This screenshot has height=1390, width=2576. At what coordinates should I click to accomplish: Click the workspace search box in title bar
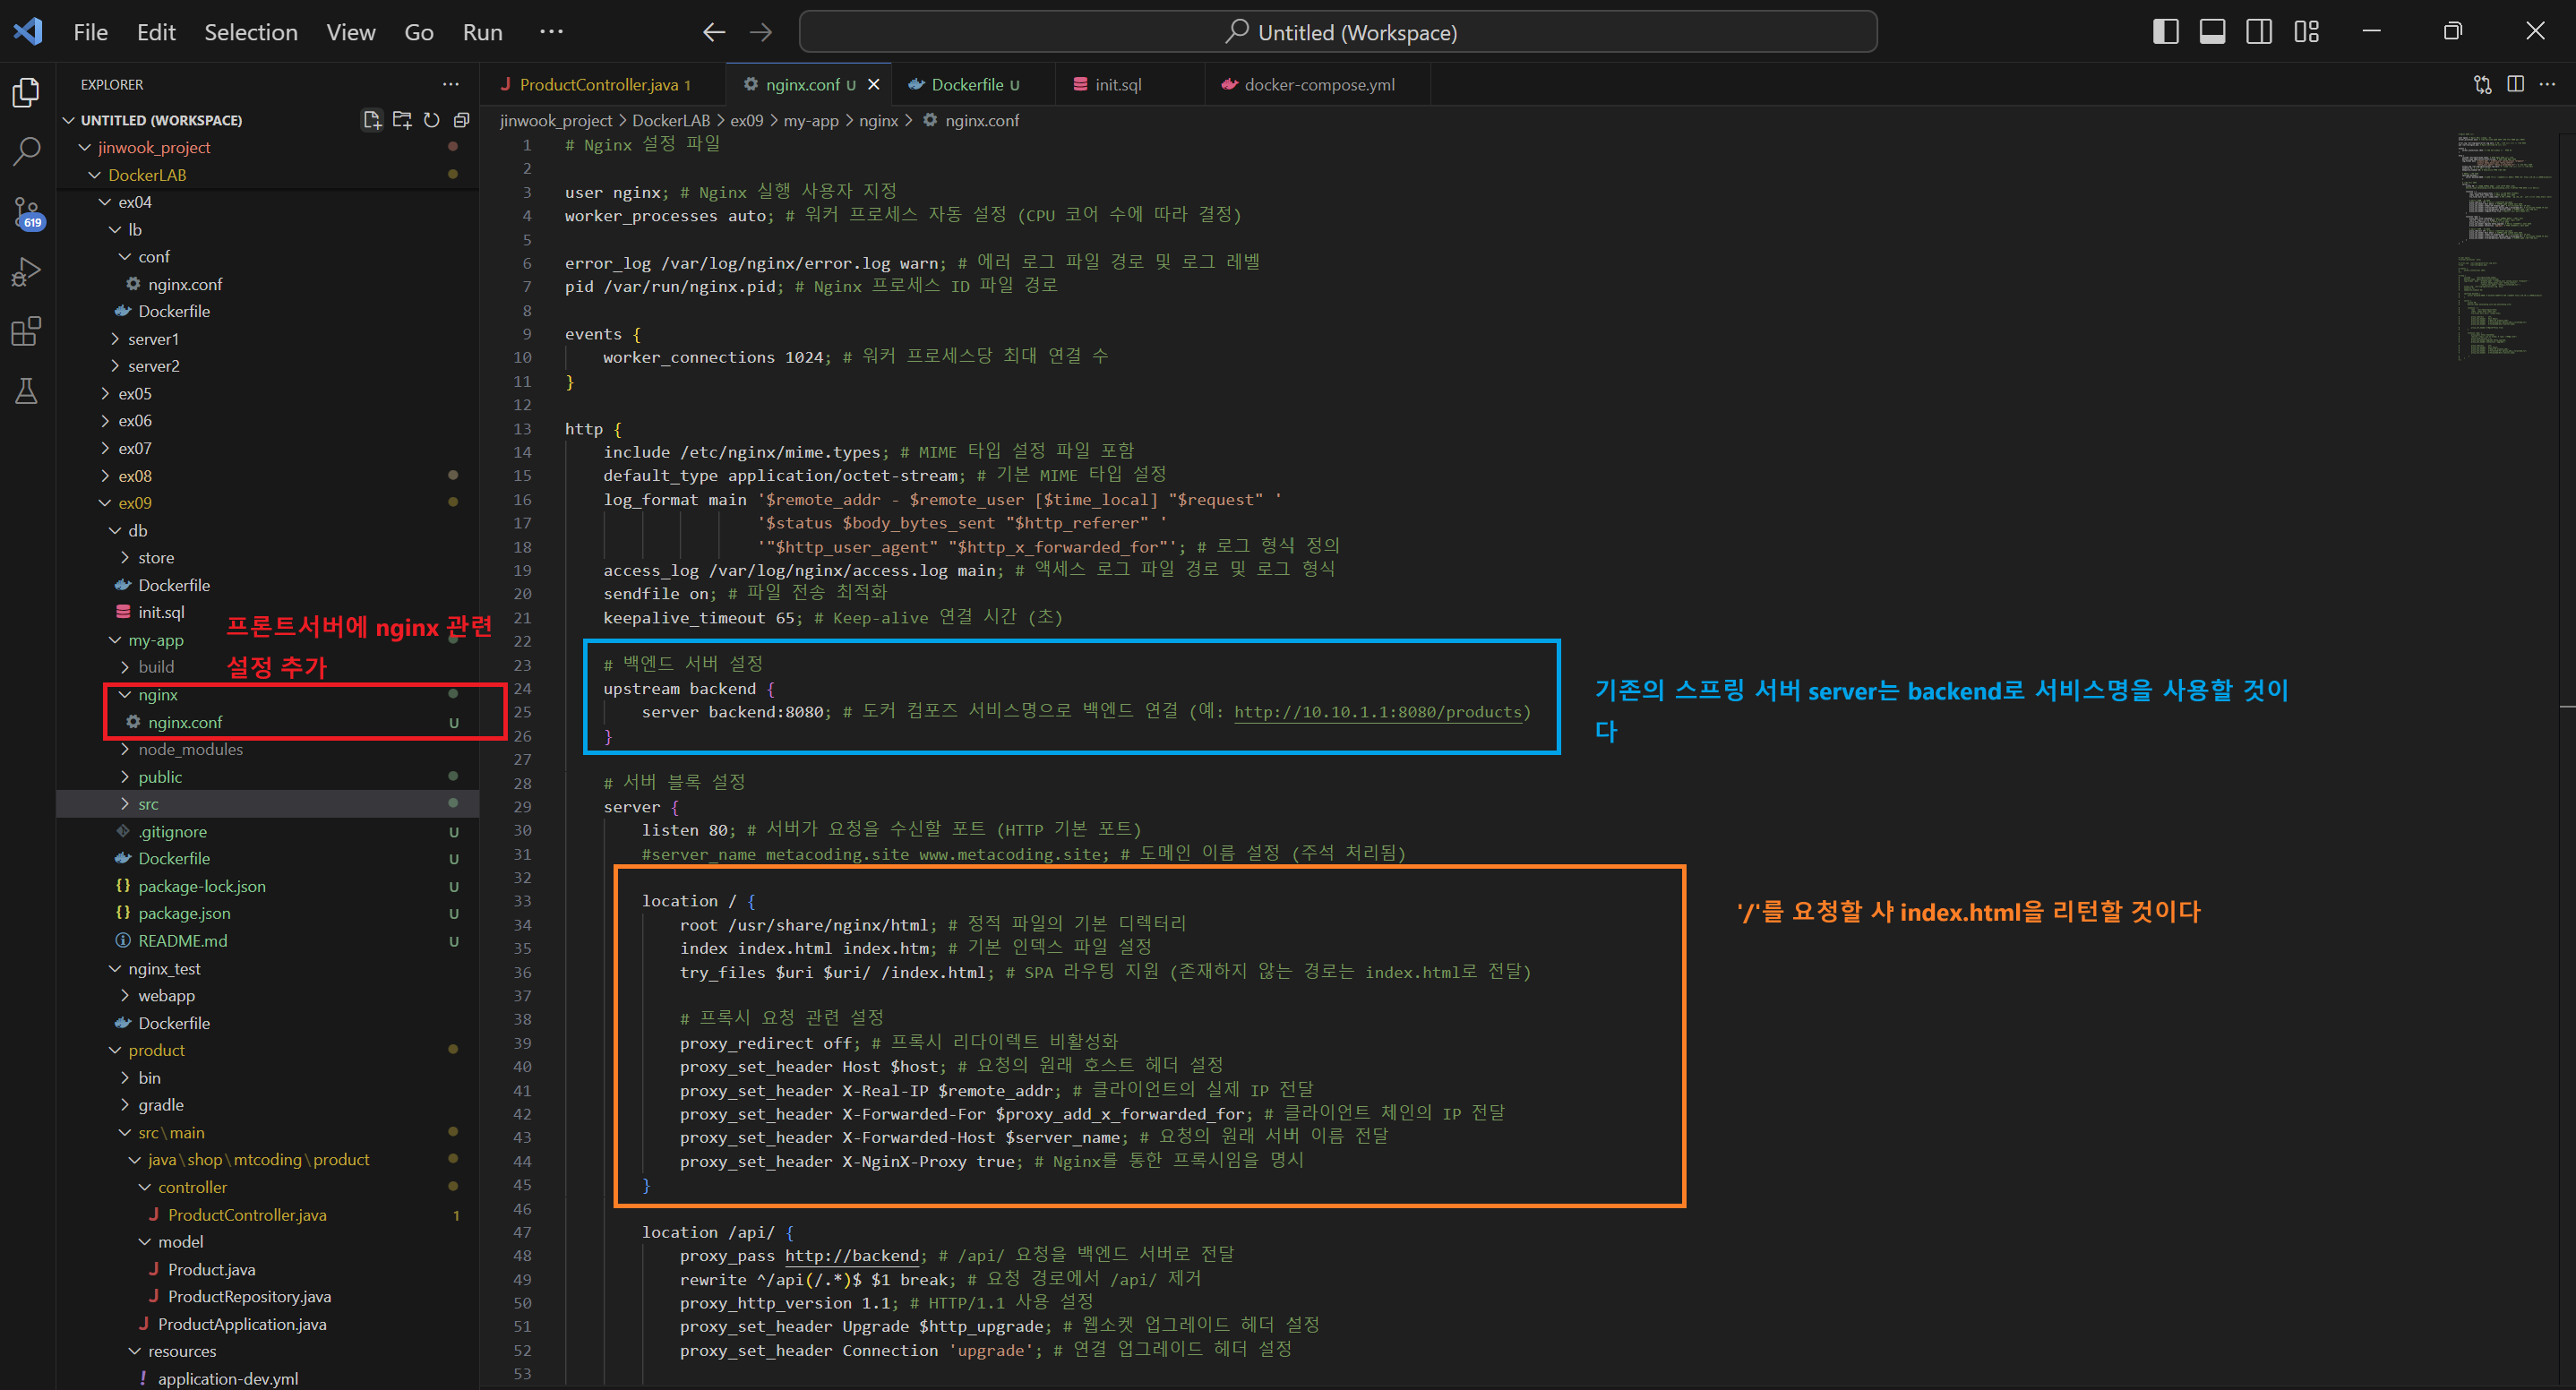pyautogui.click(x=1338, y=32)
